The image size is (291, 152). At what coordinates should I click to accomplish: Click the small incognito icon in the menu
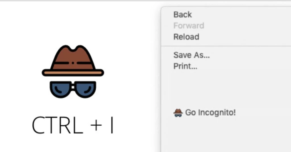pos(178,113)
